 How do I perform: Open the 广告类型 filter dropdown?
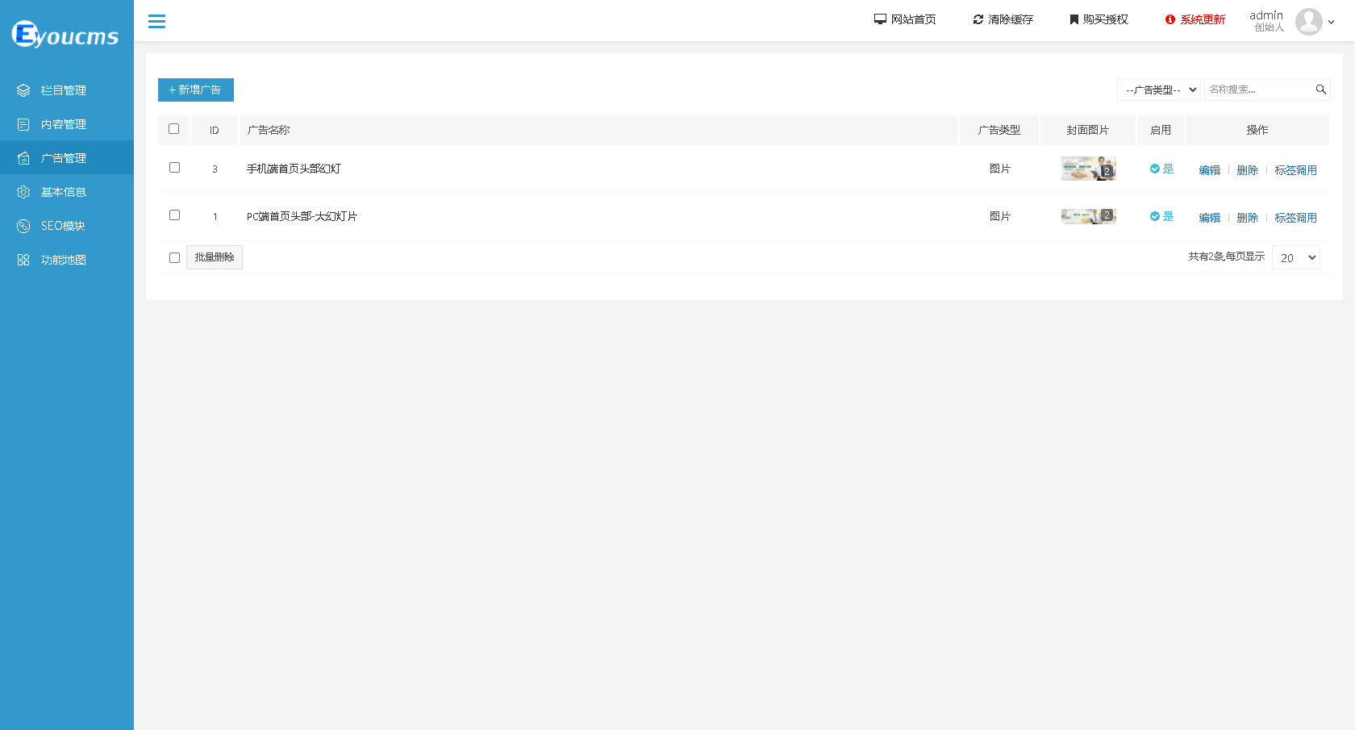[x=1159, y=90]
